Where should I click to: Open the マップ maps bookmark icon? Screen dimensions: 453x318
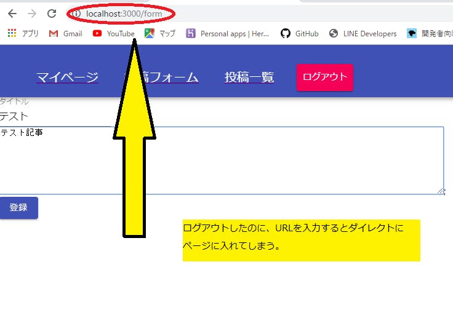[x=150, y=33]
